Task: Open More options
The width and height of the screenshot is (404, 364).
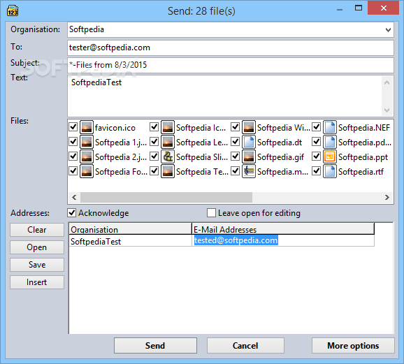Action: click(353, 345)
